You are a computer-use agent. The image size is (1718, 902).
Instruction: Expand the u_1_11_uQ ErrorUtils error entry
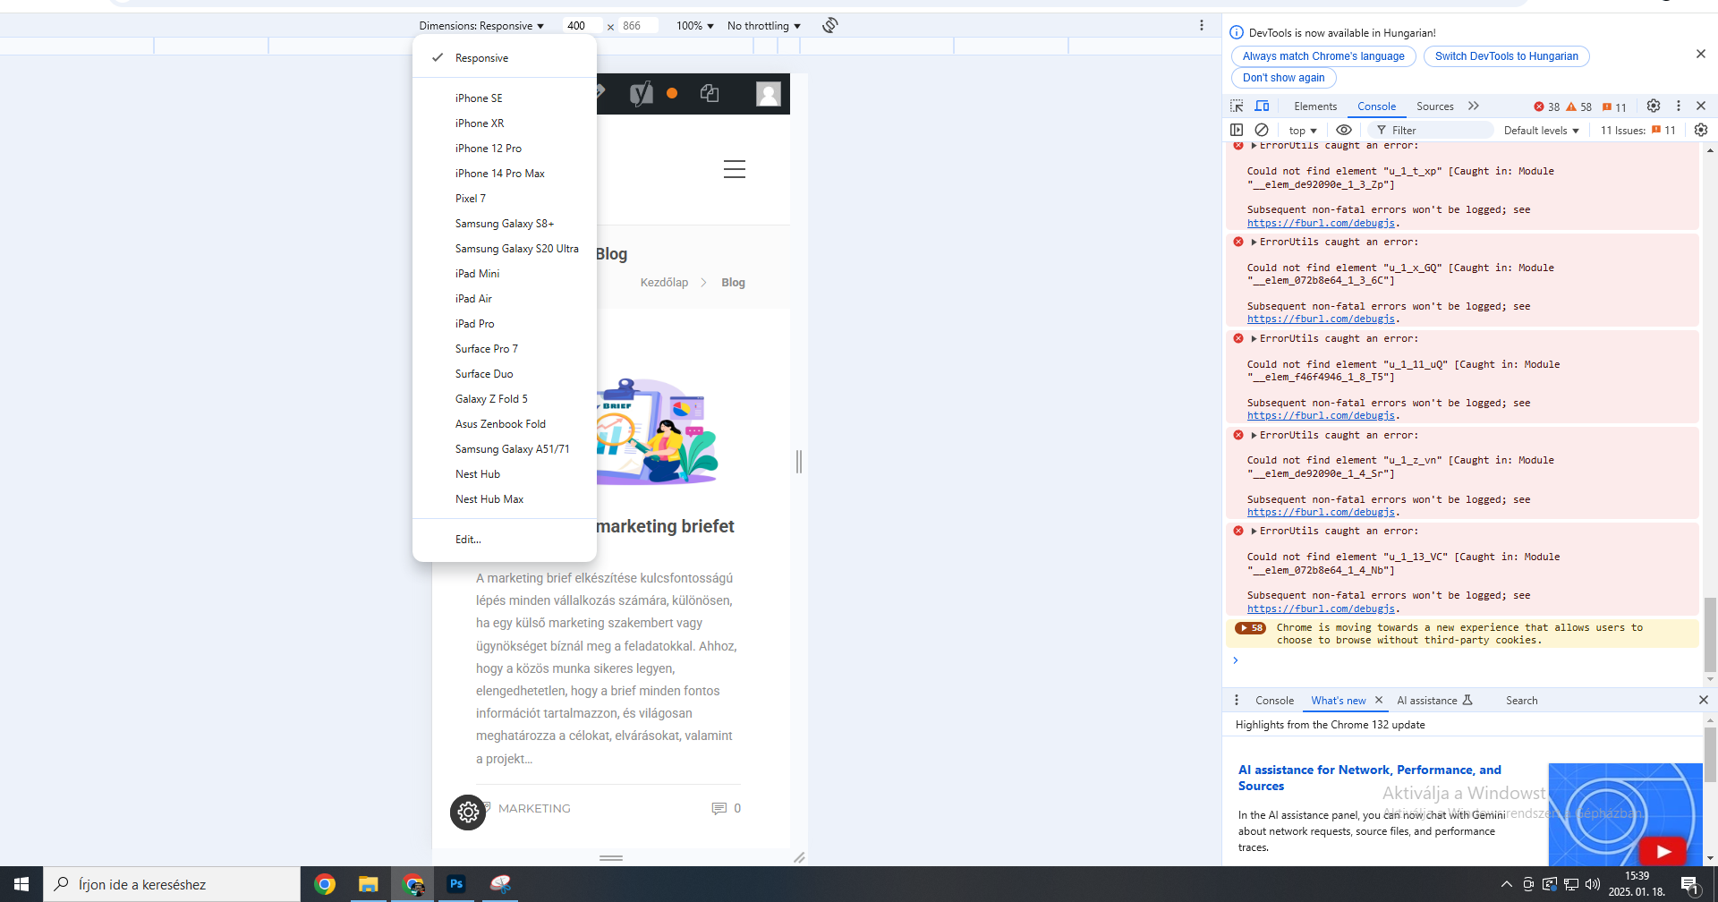point(1254,338)
